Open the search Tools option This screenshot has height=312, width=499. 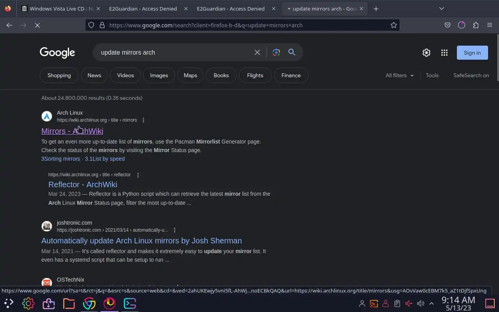pos(432,75)
